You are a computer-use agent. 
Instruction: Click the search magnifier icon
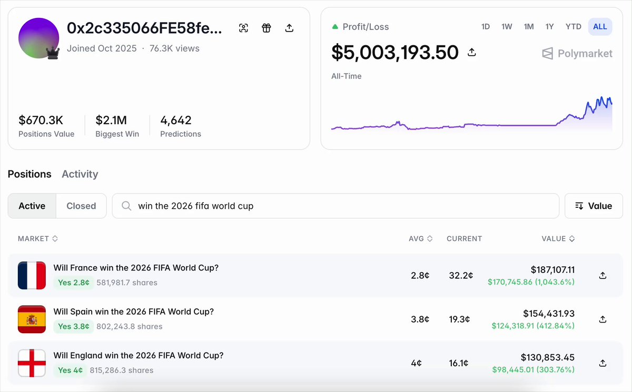coord(126,206)
